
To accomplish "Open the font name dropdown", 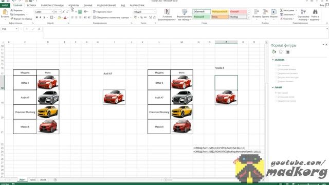I will tap(52, 12).
